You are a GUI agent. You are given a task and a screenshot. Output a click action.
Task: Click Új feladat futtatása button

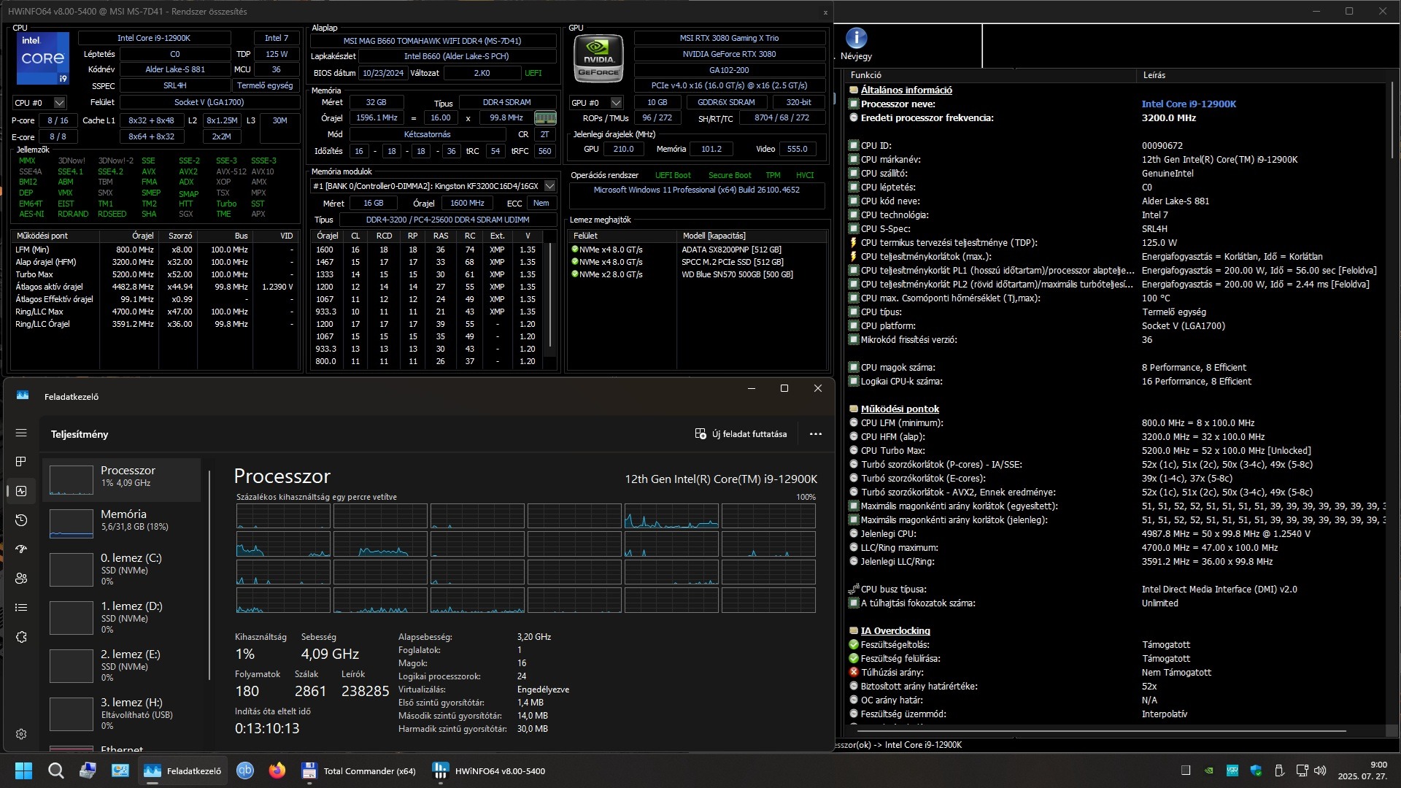click(x=741, y=434)
